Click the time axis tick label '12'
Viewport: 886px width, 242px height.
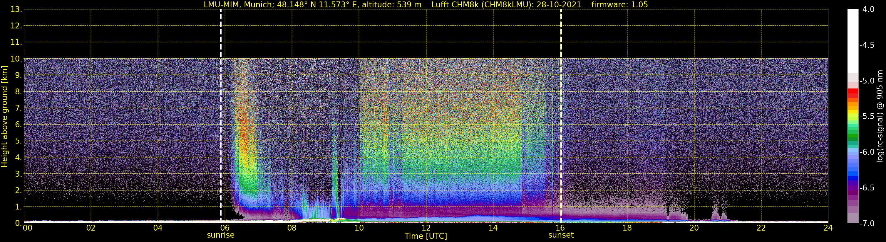426,228
